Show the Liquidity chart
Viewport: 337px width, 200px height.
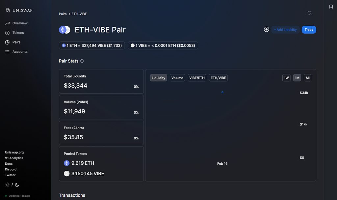(158, 78)
